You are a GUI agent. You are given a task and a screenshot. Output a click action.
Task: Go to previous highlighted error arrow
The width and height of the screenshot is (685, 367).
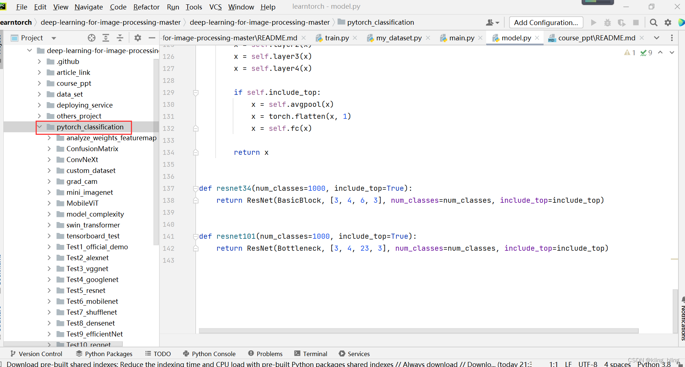coord(660,53)
